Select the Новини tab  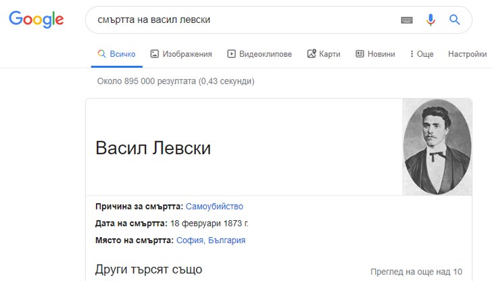point(375,54)
